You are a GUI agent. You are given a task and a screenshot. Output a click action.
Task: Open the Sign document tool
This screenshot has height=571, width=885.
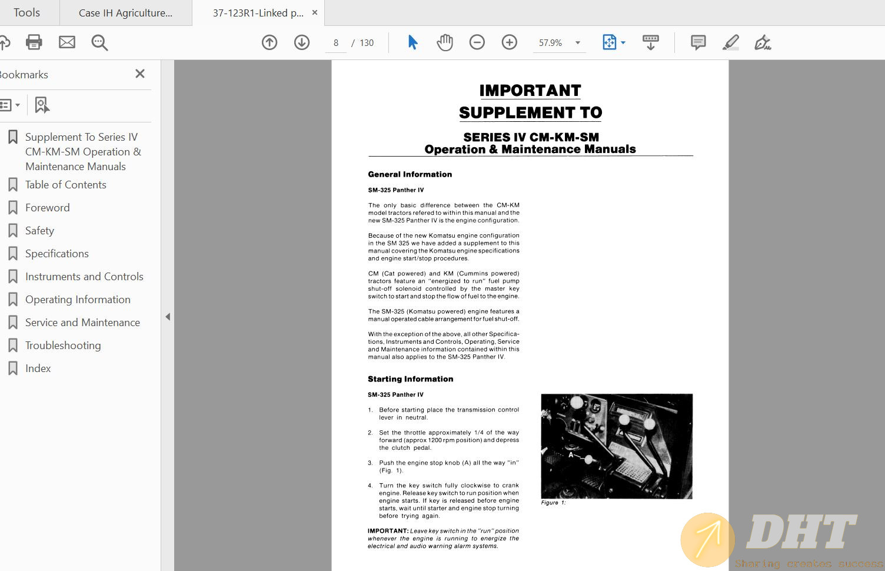point(763,42)
